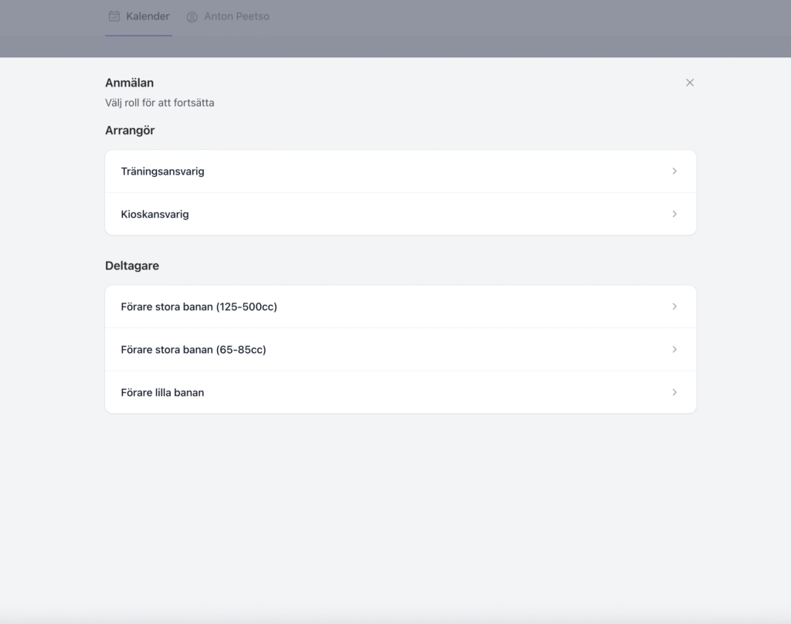
Task: Select Förare stora banan (125-500cc)
Action: tap(199, 307)
